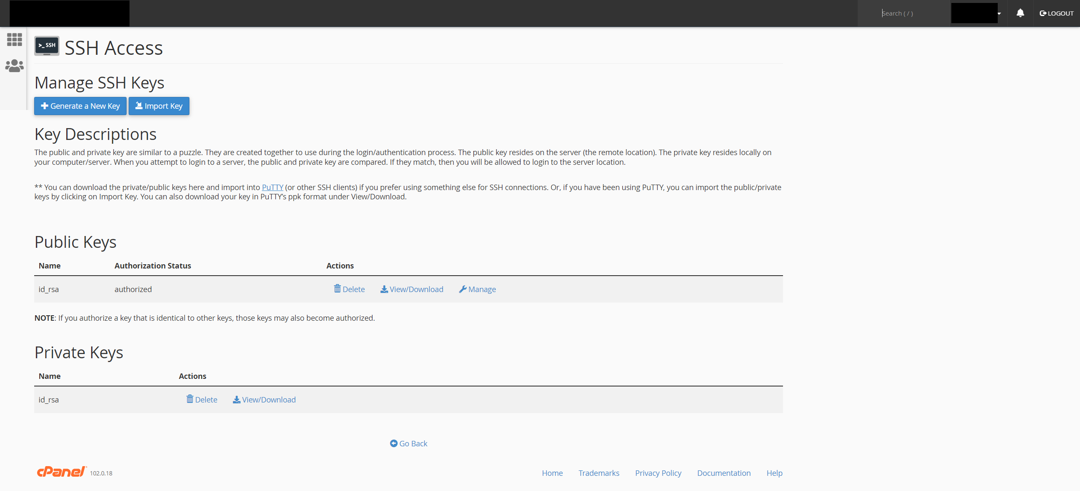
Task: Log out using the LOGOUT button
Action: point(1057,13)
